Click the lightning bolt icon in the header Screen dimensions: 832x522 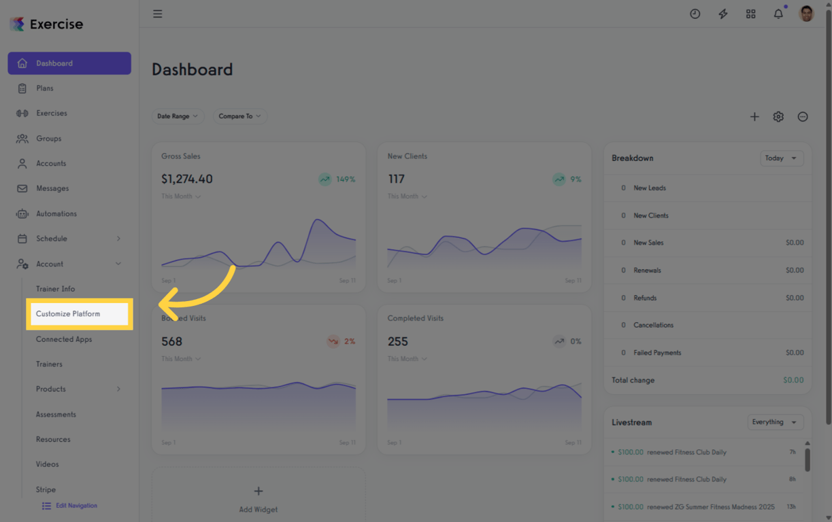(x=722, y=14)
